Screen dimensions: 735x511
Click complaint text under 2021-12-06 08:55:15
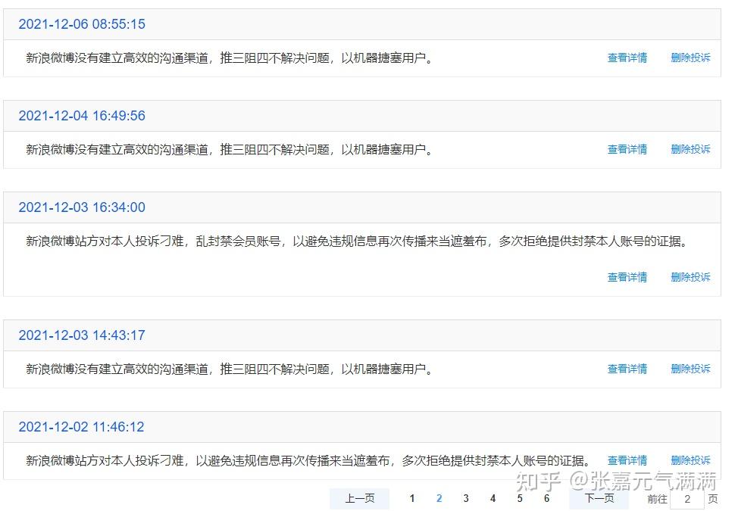(x=230, y=58)
